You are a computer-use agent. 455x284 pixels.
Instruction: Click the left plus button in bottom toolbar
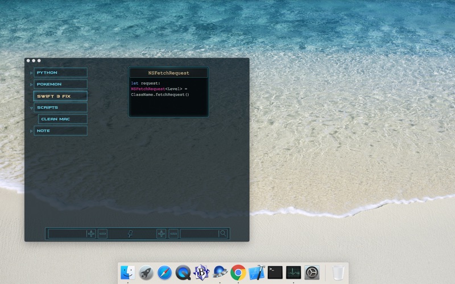pos(91,233)
